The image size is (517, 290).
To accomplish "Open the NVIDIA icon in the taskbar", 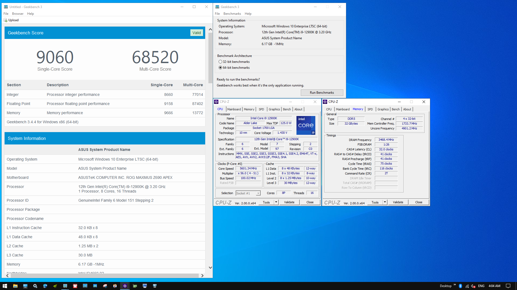I will pos(55,286).
